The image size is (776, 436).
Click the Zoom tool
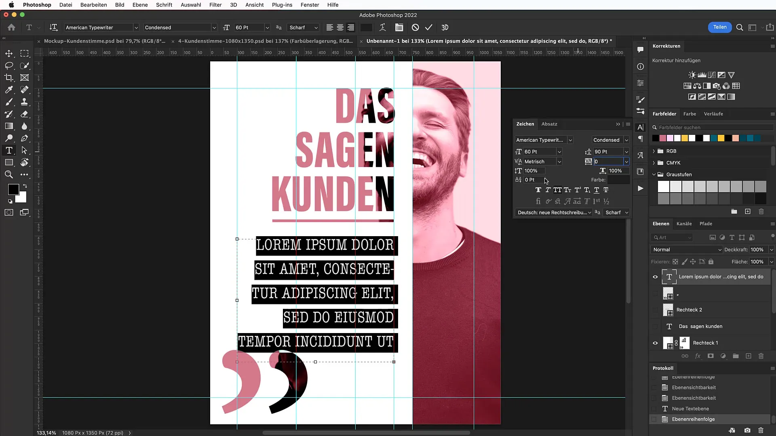9,175
